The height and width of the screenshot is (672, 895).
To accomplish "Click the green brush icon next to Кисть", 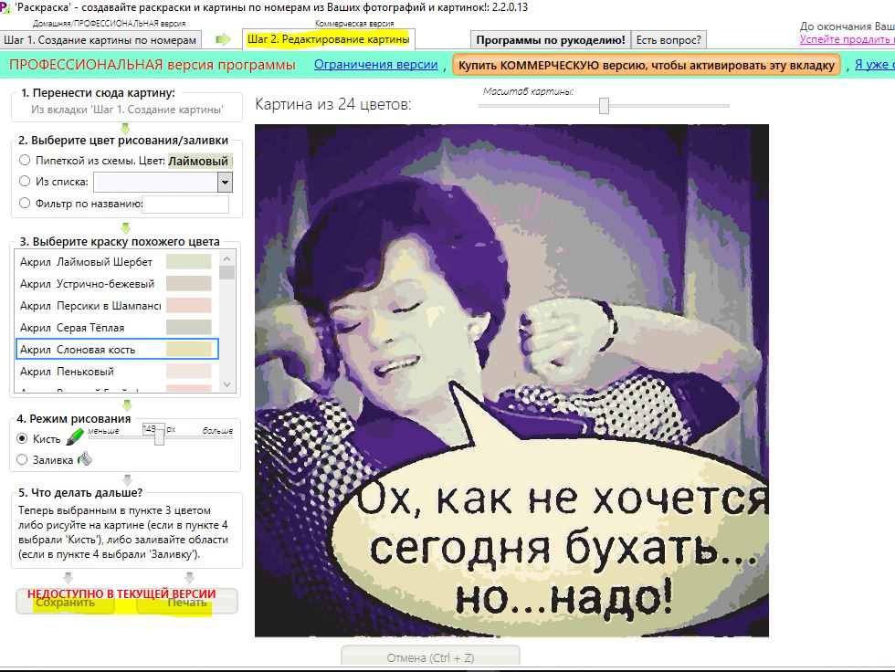I will [75, 437].
